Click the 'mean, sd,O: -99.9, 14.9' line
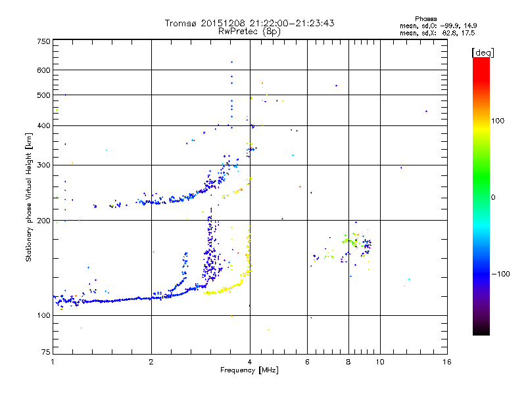This screenshot has height=394, width=526. 438,26
